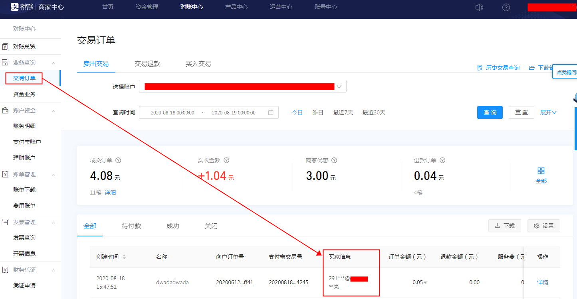577x299 pixels.
Task: Open 凭证申请 in the sidebar
Action: coord(24,285)
